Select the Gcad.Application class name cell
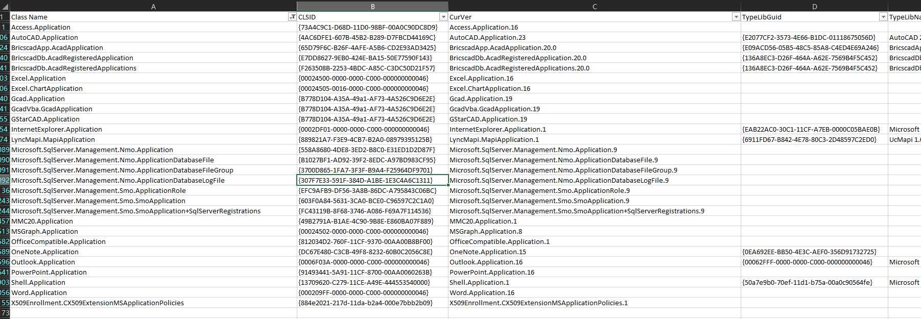 [x=153, y=99]
